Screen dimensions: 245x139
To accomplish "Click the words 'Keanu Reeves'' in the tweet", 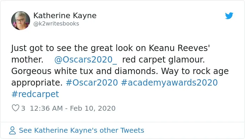I will coord(179,48).
